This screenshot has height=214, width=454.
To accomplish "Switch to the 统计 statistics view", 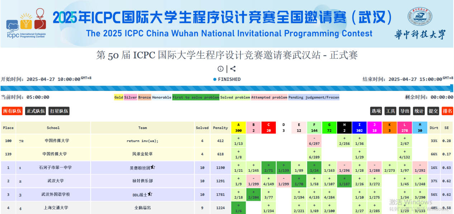I will click(419, 111).
